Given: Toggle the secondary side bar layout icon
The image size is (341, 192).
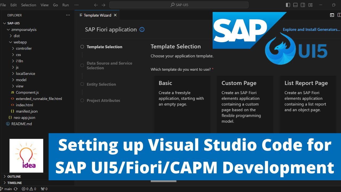Looking at the screenshot, I should pos(303,5).
